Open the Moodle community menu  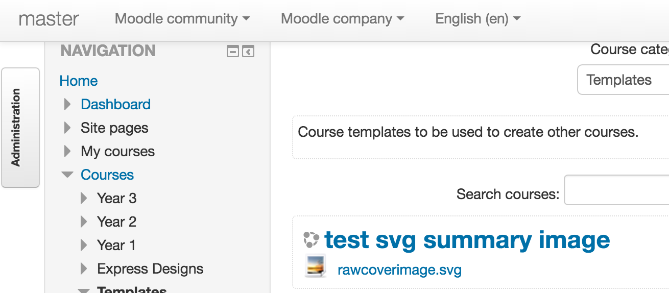pyautogui.click(x=182, y=19)
